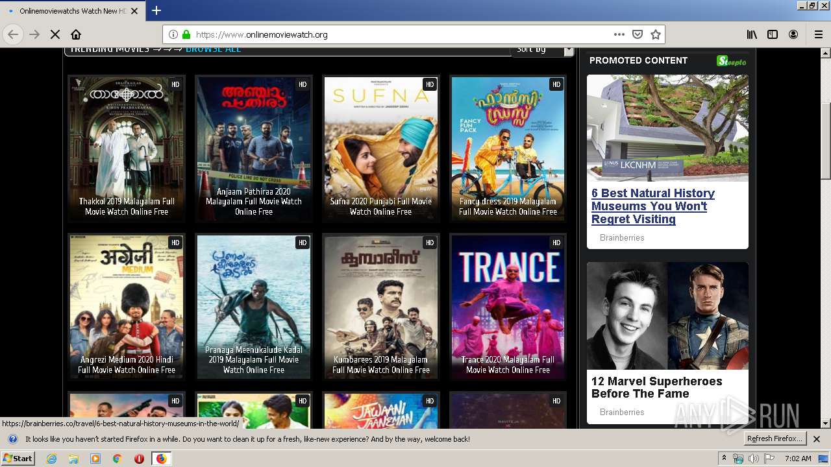The image size is (831, 467).
Task: Open the Jawaani Jaaneman movie poster
Action: [381, 410]
